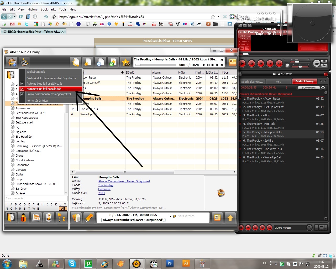Click the track seek bar in AIMP2 player
336x269 pixels.
tap(283, 54)
